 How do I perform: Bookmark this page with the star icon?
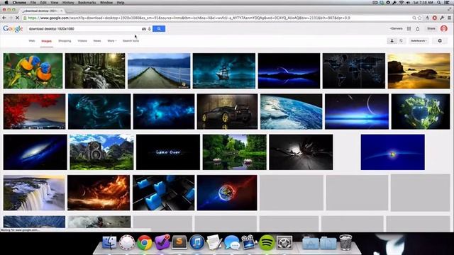click(x=420, y=18)
